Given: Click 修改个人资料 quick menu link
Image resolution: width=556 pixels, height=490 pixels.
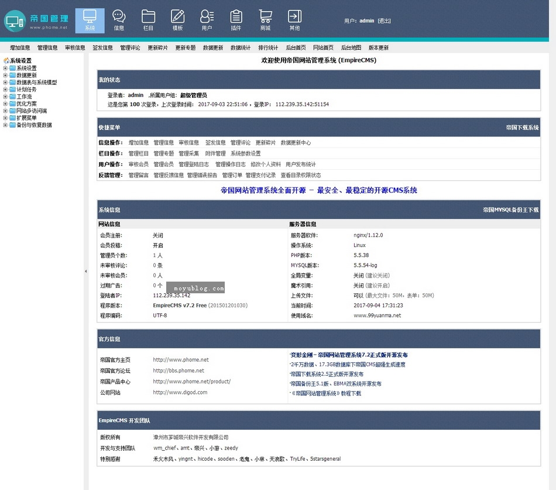Looking at the screenshot, I should (266, 165).
